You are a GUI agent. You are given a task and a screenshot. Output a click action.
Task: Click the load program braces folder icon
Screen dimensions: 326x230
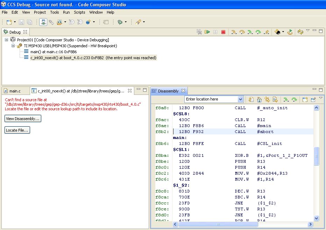pos(60,22)
